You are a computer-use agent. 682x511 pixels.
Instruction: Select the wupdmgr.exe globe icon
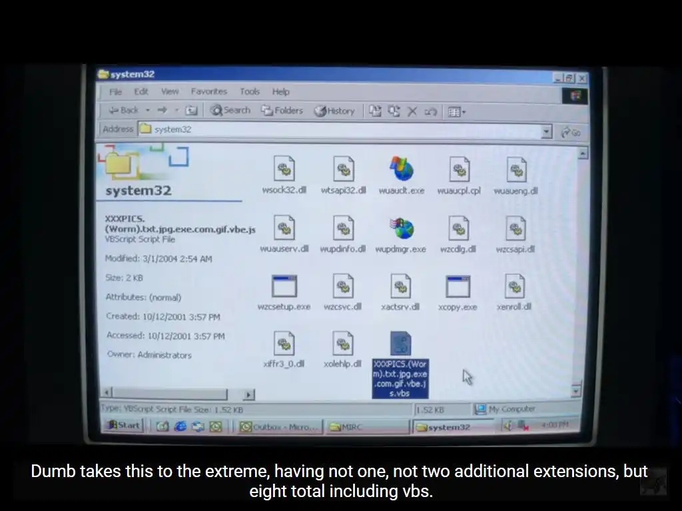[x=402, y=228]
